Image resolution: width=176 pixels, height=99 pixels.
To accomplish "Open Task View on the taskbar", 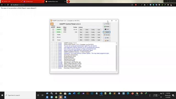I will [42, 95].
